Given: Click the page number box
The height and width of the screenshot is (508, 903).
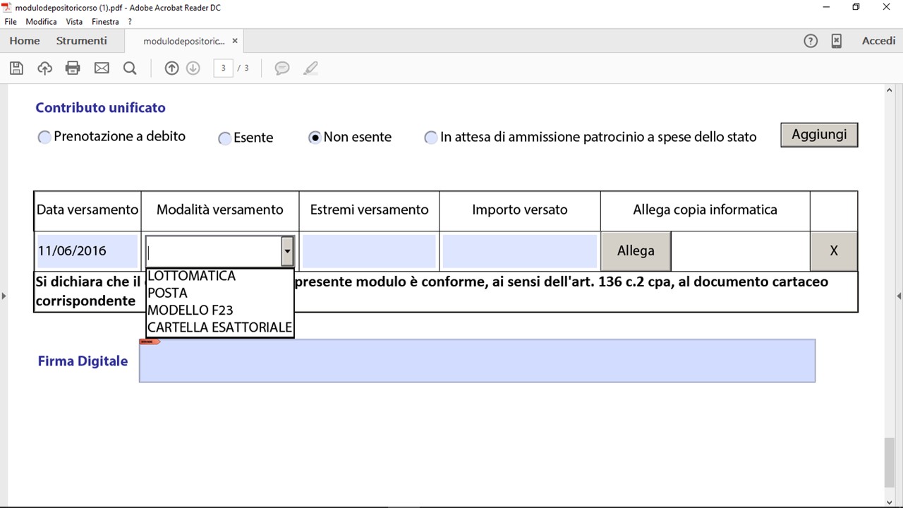Looking at the screenshot, I should coord(223,68).
